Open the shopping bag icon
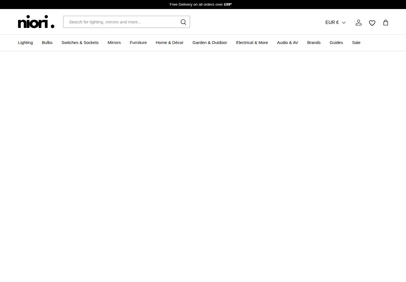Image resolution: width=406 pixels, height=282 pixels. tap(386, 23)
